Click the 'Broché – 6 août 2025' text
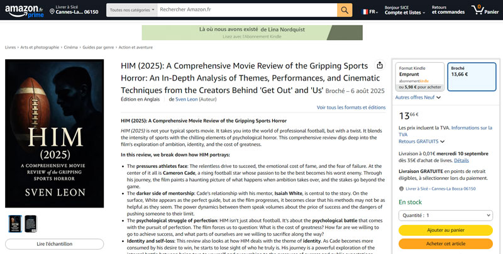 pyautogui.click(x=355, y=91)
